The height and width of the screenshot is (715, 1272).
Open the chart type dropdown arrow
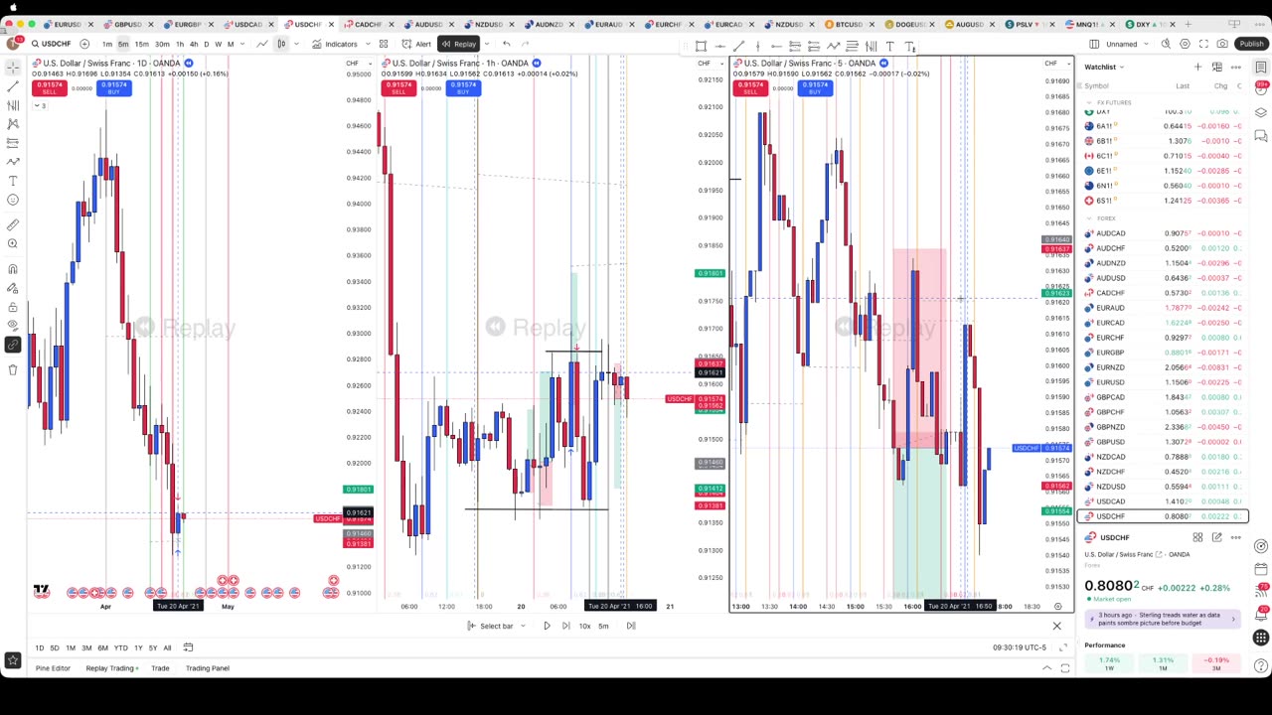click(x=295, y=44)
